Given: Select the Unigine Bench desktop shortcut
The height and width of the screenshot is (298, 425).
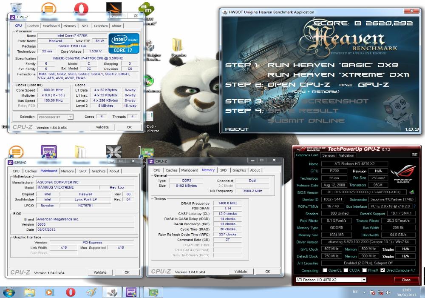Looking at the screenshot, I should tap(153, 51).
